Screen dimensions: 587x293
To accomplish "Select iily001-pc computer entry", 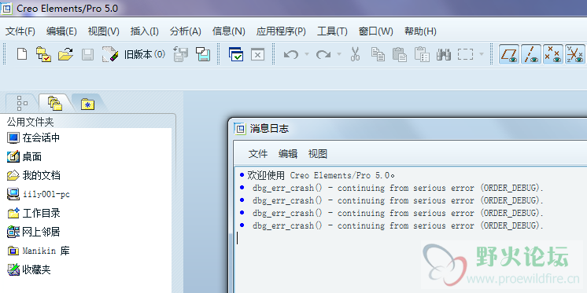I will pyautogui.click(x=39, y=194).
